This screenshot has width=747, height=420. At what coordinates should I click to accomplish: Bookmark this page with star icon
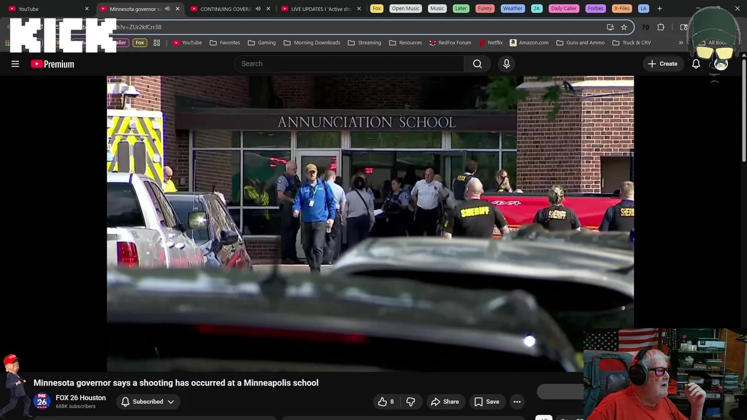(x=624, y=27)
